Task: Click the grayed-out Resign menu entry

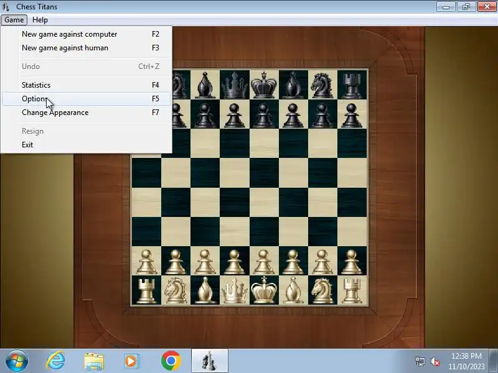Action: [x=86, y=131]
